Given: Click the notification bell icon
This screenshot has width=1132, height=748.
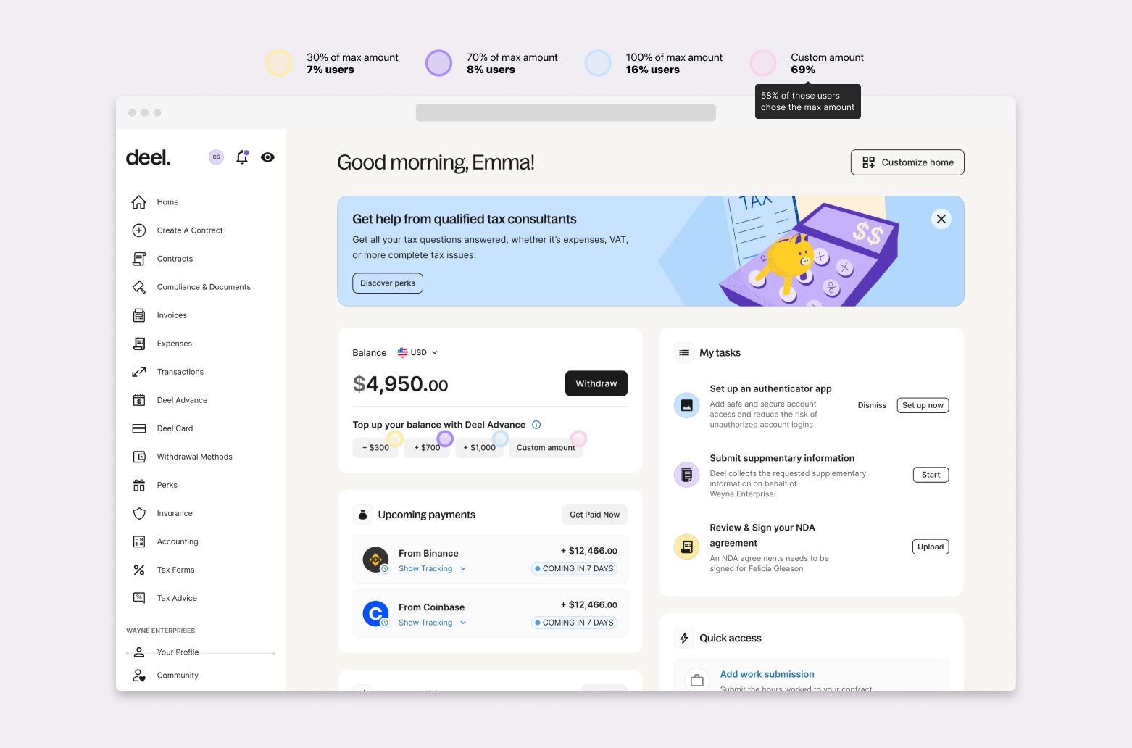Looking at the screenshot, I should 242,157.
